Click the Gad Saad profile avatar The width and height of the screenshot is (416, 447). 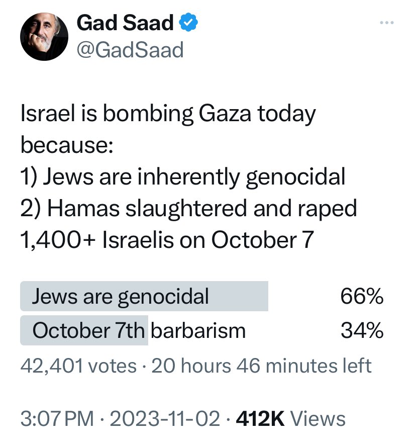[44, 39]
